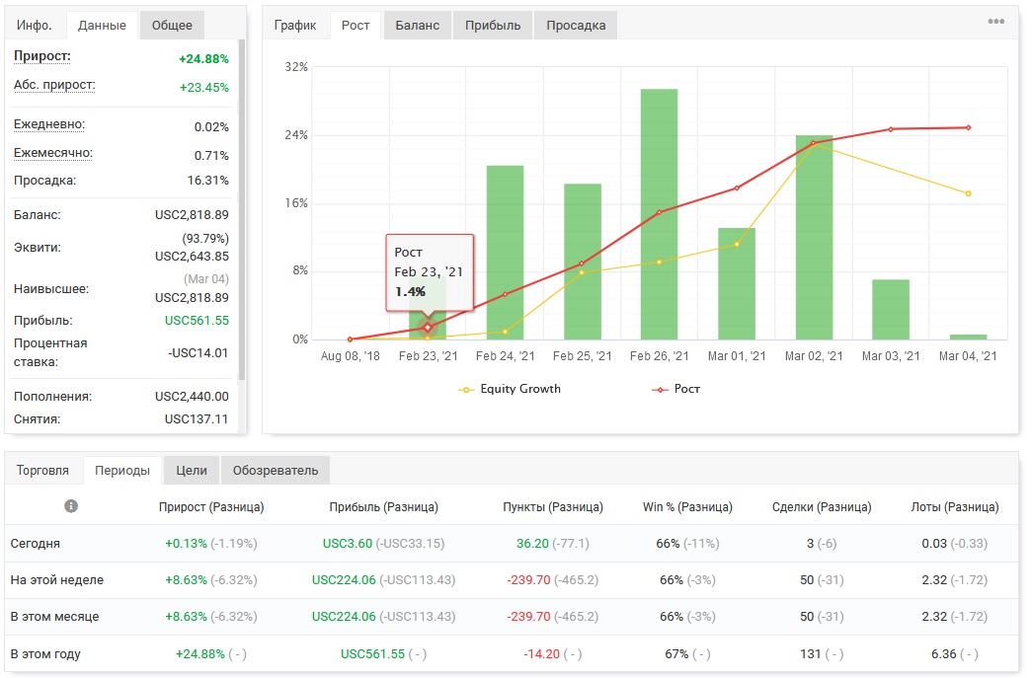Click the Mar 04 '21 equity growth point

tap(968, 193)
